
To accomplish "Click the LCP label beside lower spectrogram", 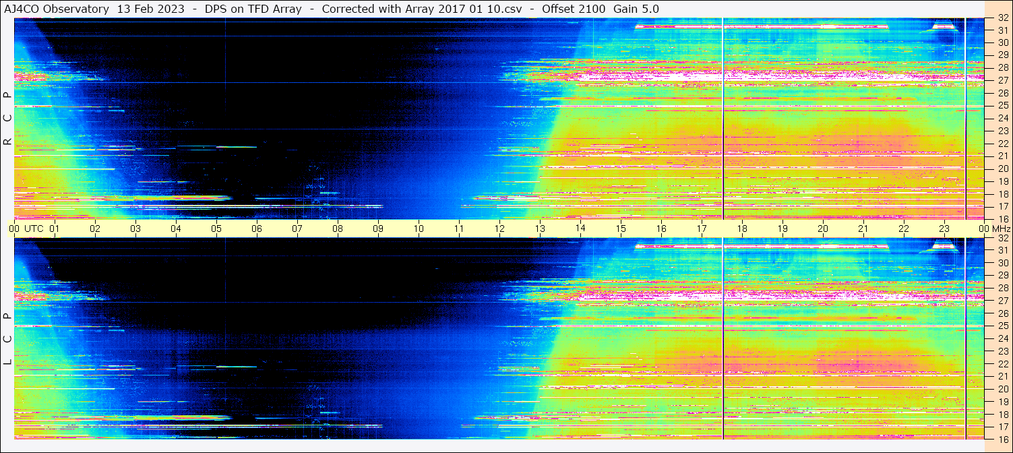I will 7,339.
